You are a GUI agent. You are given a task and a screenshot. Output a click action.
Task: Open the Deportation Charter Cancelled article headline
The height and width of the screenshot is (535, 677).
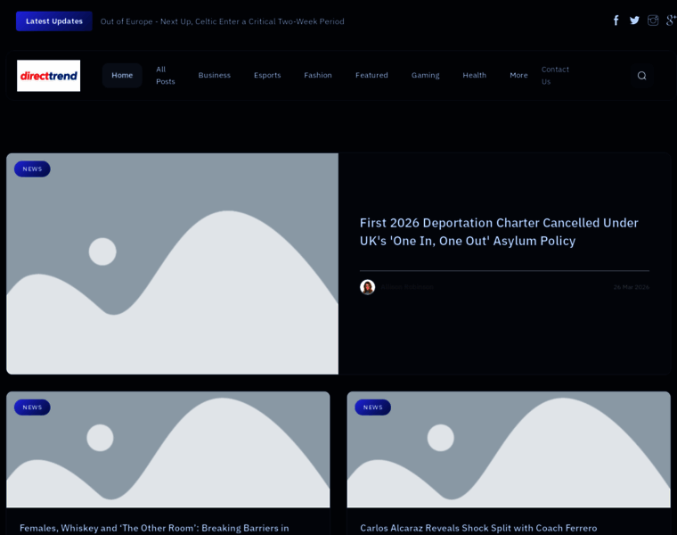499,232
